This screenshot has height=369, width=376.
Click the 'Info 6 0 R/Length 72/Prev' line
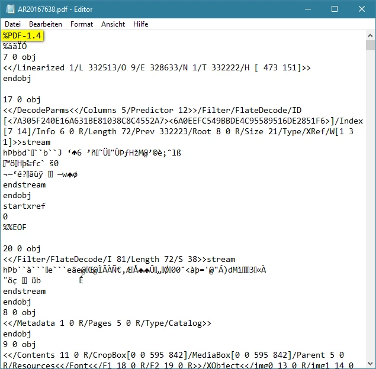[178, 131]
